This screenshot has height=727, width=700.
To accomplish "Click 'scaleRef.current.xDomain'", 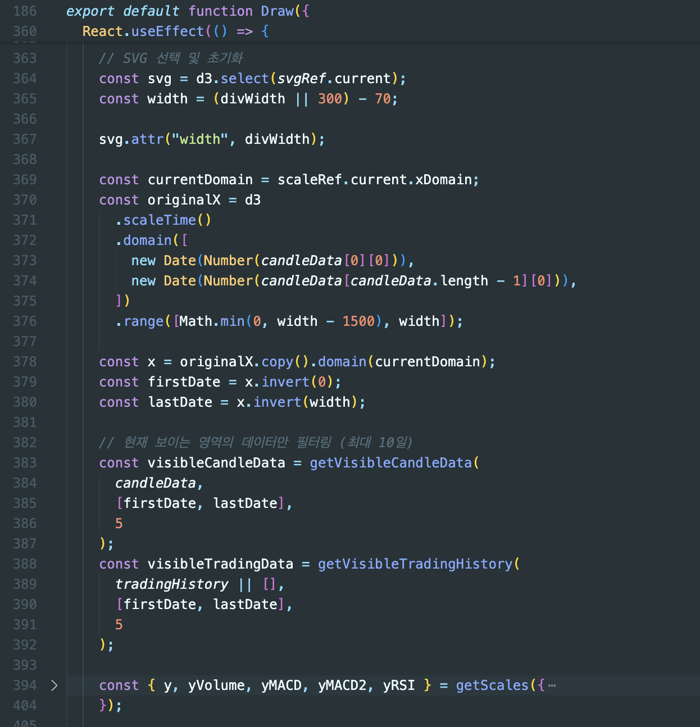I will 375,179.
